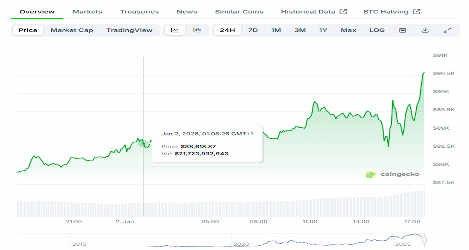
Task: Open the Similar Coins tab
Action: (239, 11)
